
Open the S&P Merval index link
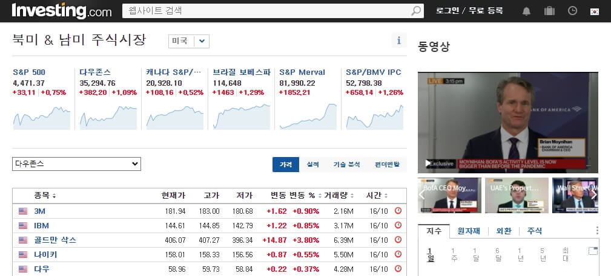pyautogui.click(x=302, y=72)
